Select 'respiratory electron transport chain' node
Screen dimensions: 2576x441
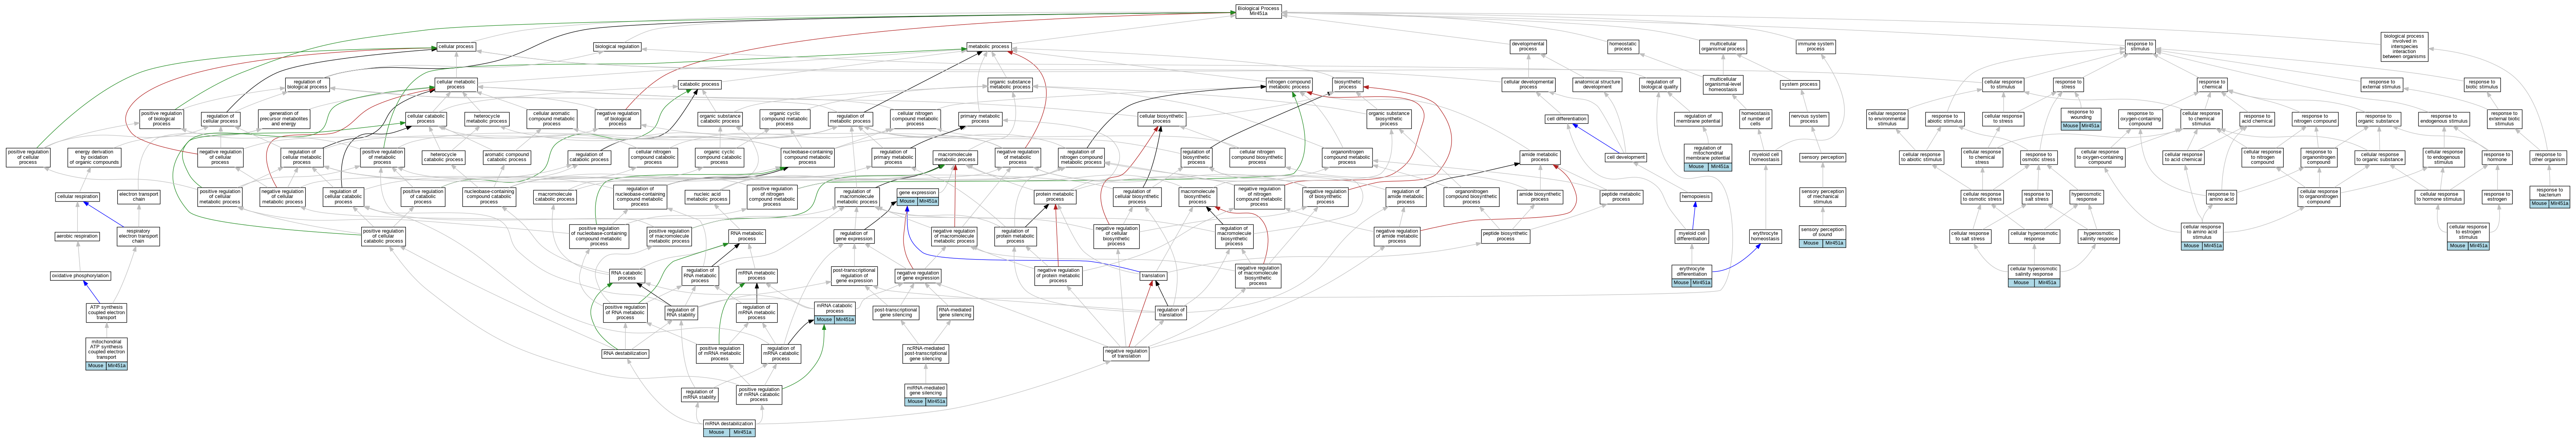tap(138, 236)
